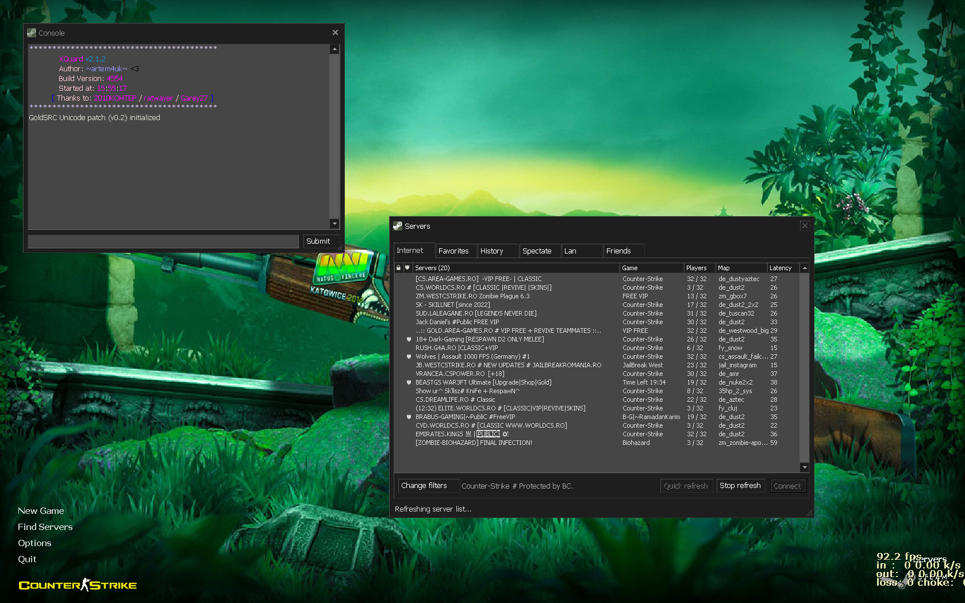Viewport: 965px width, 603px height.
Task: Click server list scrollbar down arrow
Action: [x=805, y=467]
